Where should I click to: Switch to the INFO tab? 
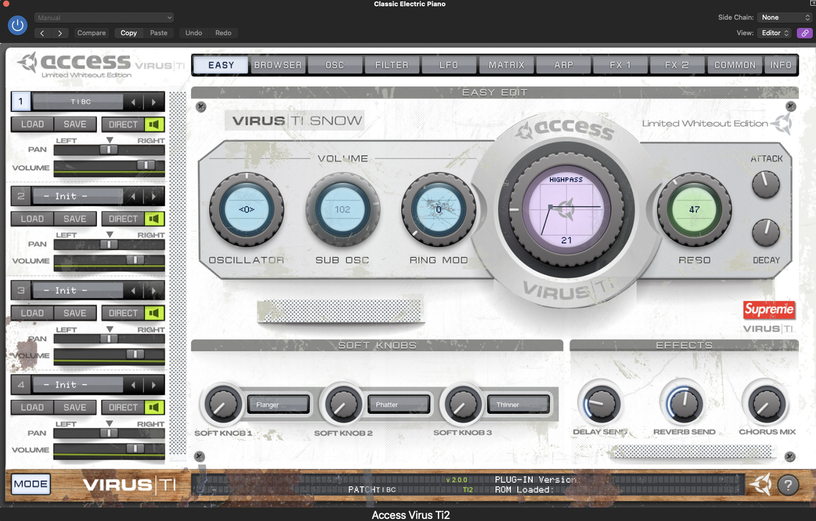coord(780,65)
